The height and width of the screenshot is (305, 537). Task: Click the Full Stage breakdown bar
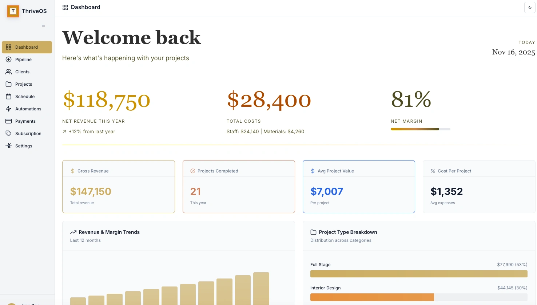pyautogui.click(x=419, y=274)
